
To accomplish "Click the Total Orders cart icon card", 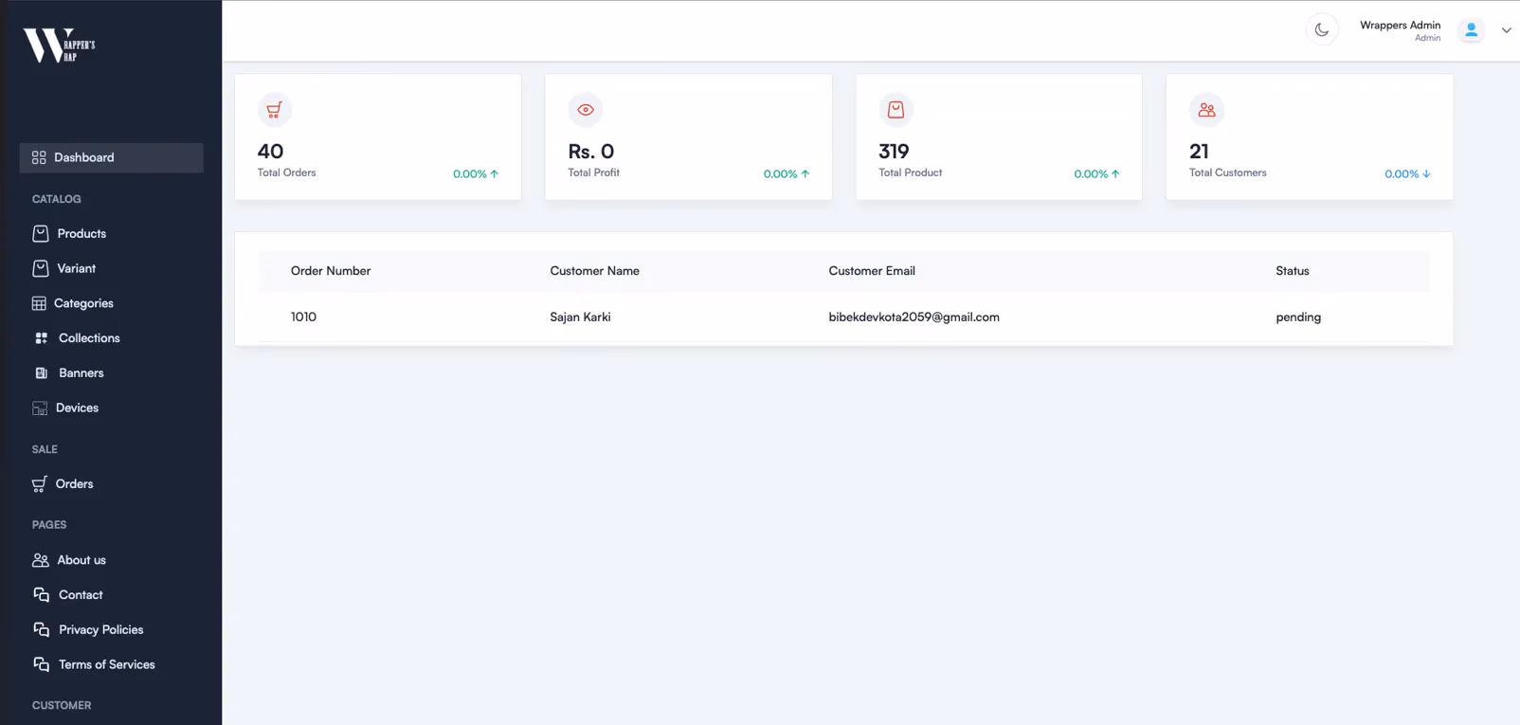I will (274, 110).
